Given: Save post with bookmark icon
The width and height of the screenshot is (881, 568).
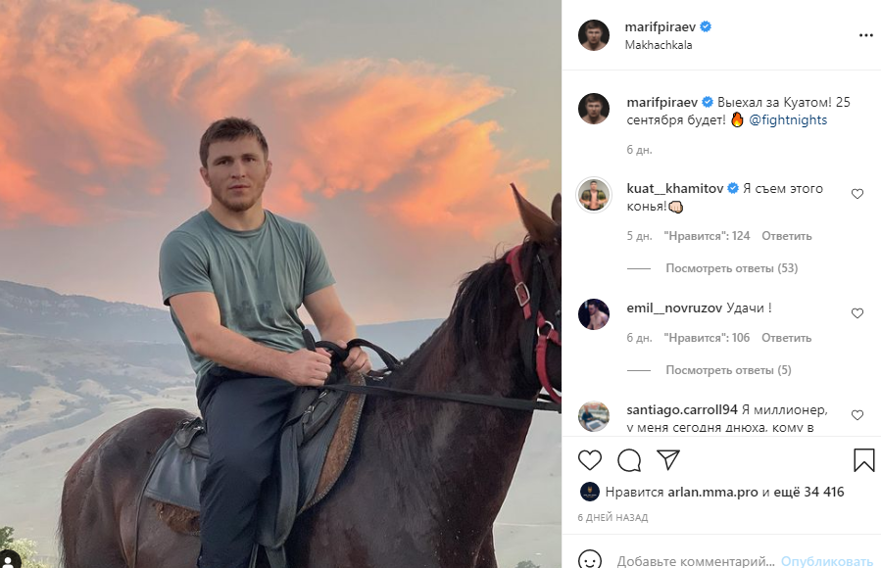Looking at the screenshot, I should [x=863, y=460].
